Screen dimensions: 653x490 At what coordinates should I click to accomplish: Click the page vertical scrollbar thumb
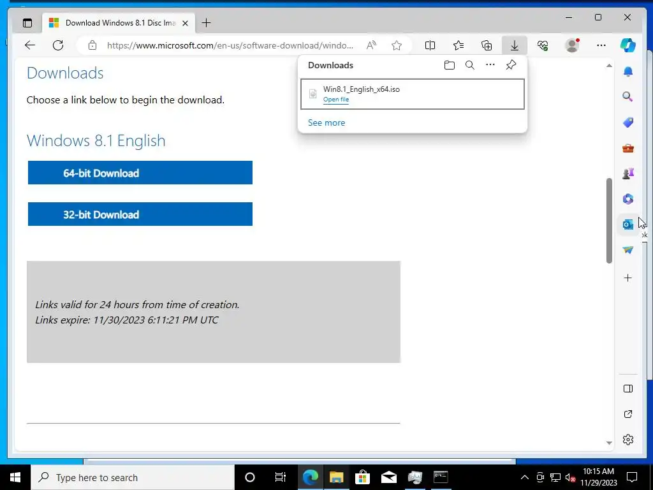pyautogui.click(x=609, y=221)
